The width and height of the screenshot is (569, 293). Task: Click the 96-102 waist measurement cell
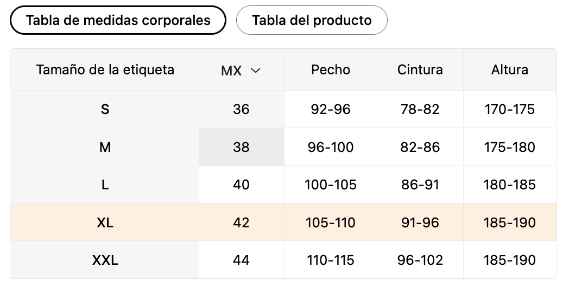(x=420, y=260)
